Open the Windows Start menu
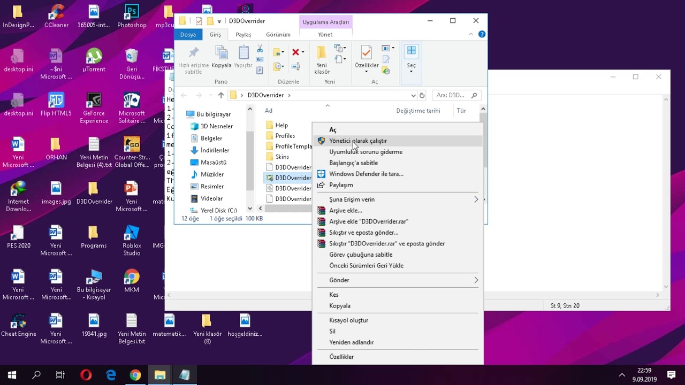The height and width of the screenshot is (385, 685). click(x=12, y=375)
